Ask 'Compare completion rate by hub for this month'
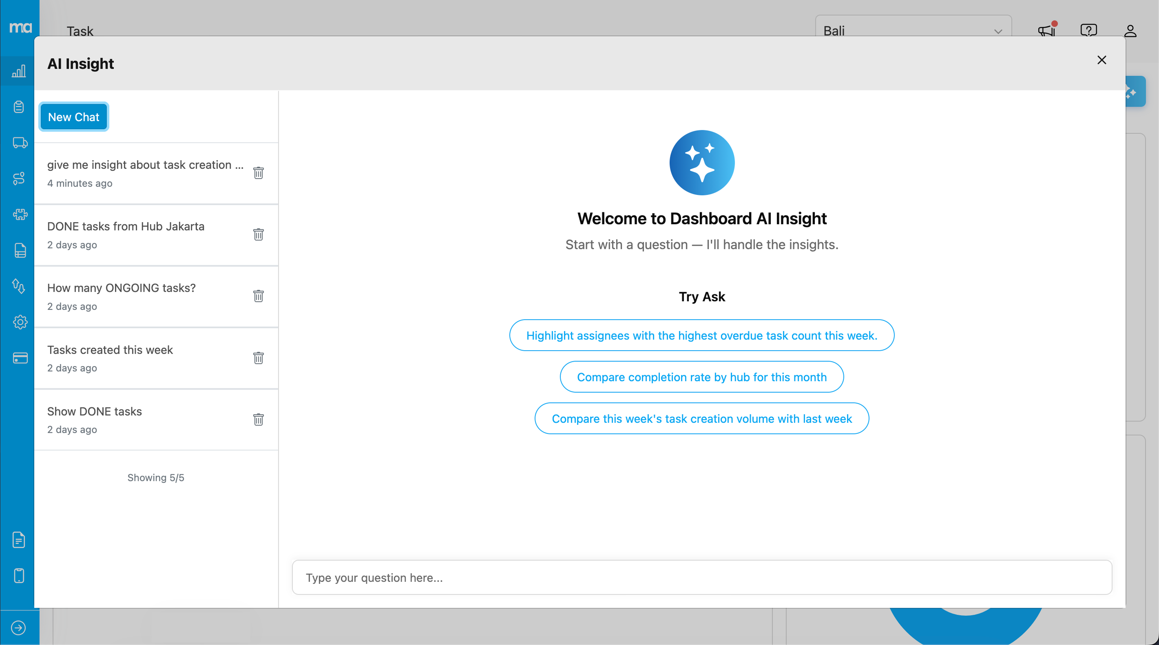The width and height of the screenshot is (1159, 645). coord(702,377)
